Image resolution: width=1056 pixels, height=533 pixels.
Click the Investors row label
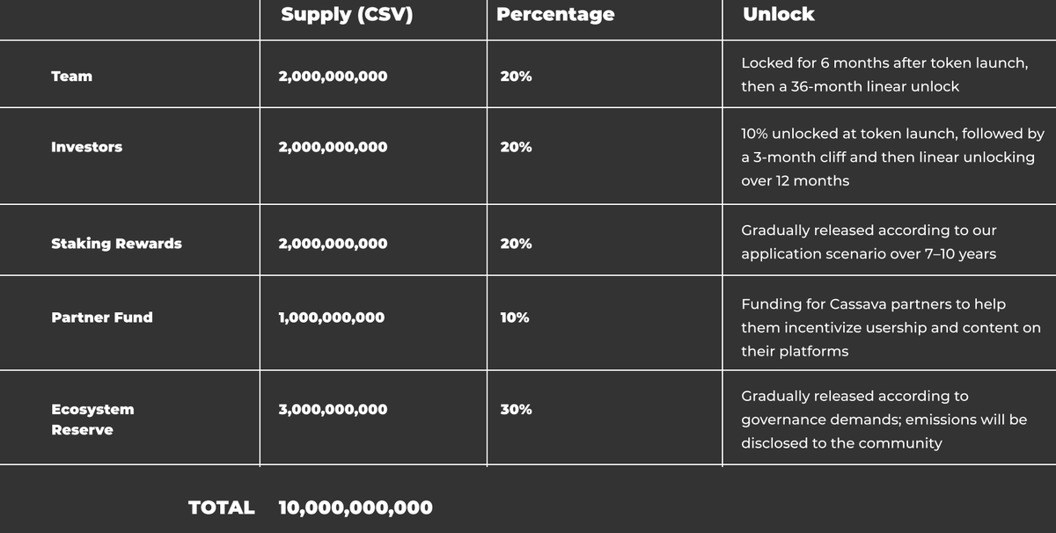coord(86,147)
